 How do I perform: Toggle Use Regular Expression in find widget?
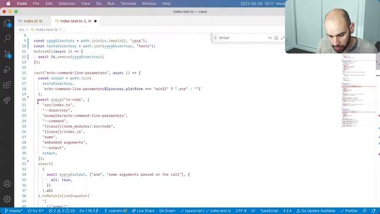point(283,38)
